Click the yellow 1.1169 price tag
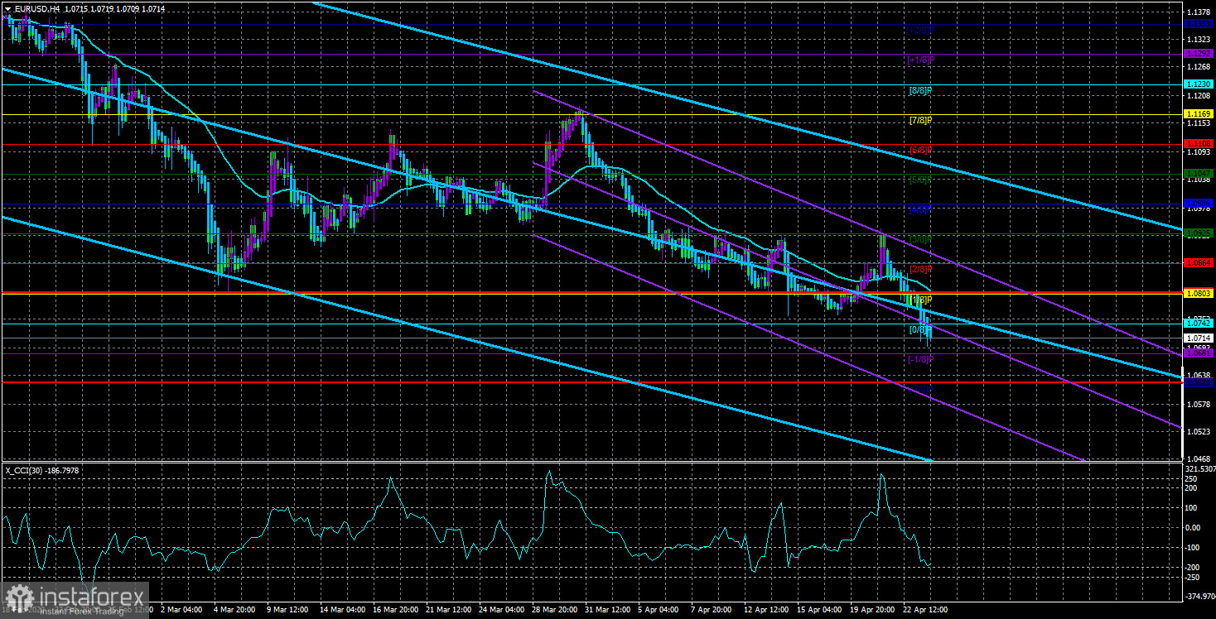Image resolution: width=1216 pixels, height=619 pixels. pyautogui.click(x=1199, y=113)
